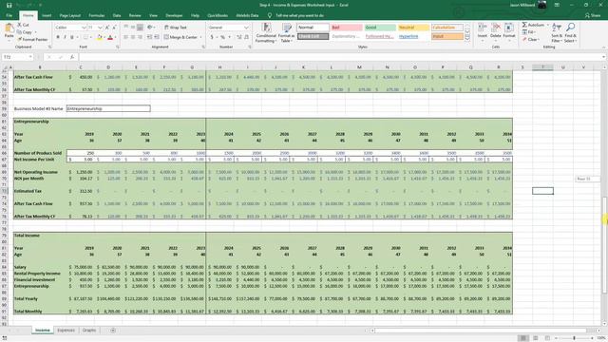Apply Comma Style number format
Screen dimensions: 608x342
[230, 37]
